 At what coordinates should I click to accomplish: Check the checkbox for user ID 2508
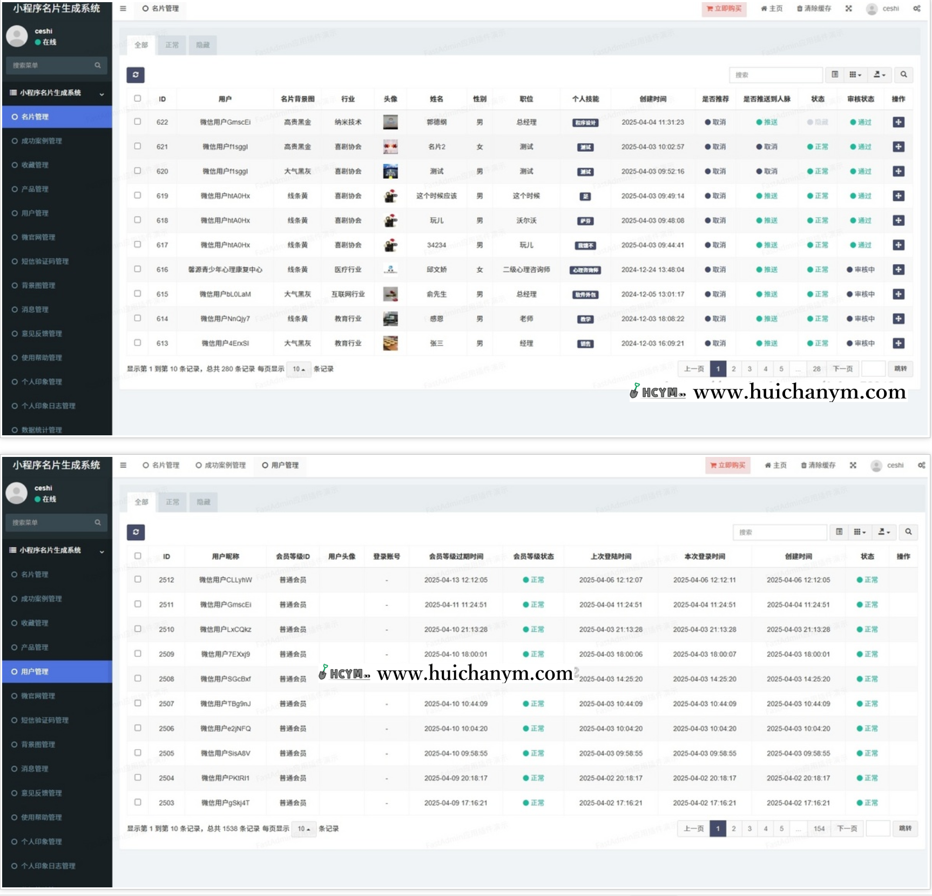[138, 678]
